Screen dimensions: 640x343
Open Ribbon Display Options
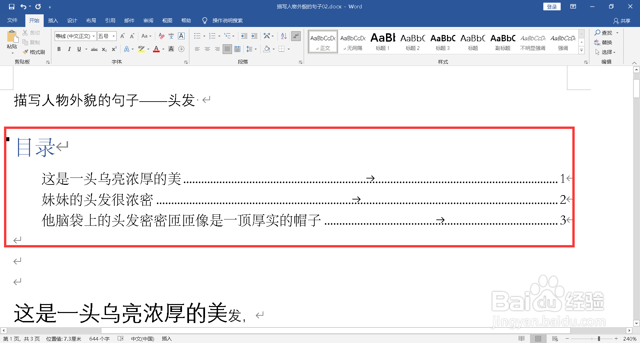point(573,6)
